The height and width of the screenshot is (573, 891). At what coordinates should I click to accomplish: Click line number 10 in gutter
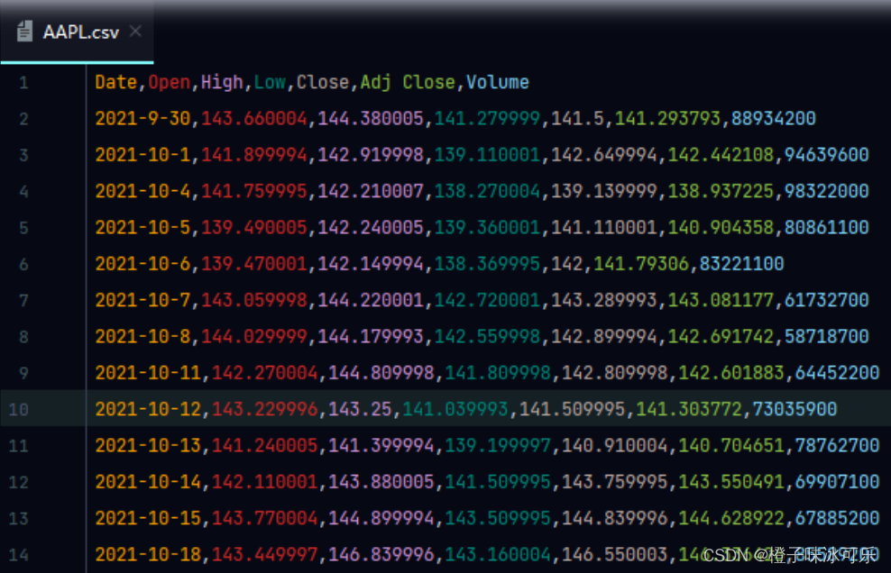(18, 409)
